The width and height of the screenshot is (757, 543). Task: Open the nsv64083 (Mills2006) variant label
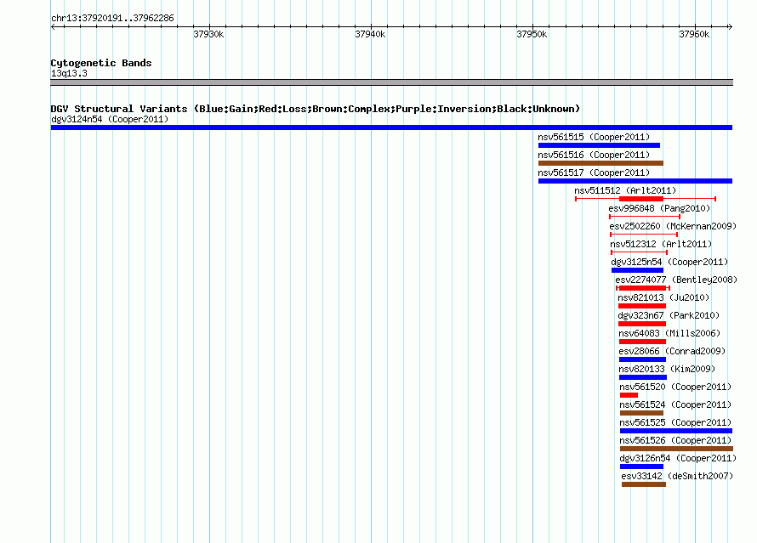point(669,333)
